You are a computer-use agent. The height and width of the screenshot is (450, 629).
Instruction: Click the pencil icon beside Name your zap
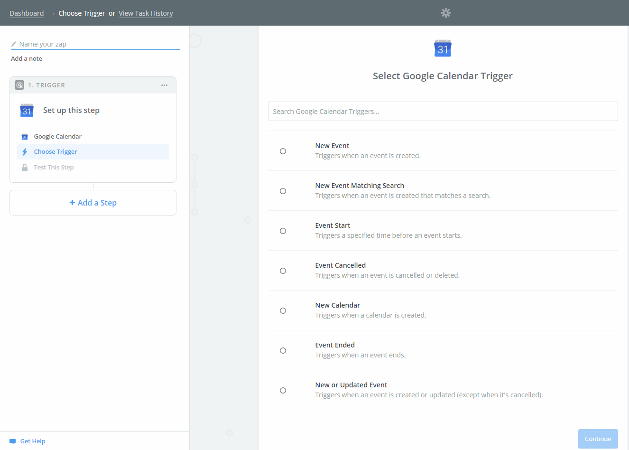14,44
